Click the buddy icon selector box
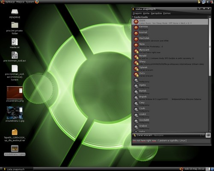Image resolution: width=214 pixels, height=171 pixels. tap(208, 135)
